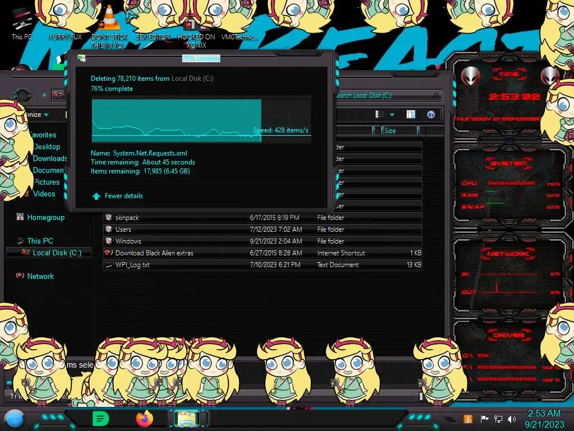Open Videos in the navigation pane
The height and width of the screenshot is (431, 574).
coord(44,194)
